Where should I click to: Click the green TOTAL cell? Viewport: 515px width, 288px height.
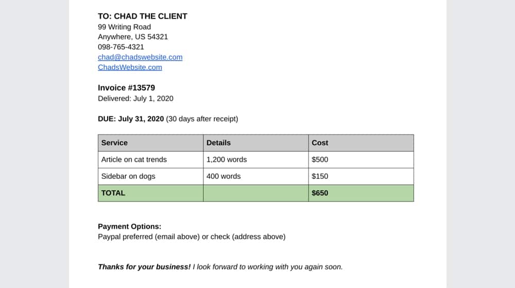[x=150, y=193]
